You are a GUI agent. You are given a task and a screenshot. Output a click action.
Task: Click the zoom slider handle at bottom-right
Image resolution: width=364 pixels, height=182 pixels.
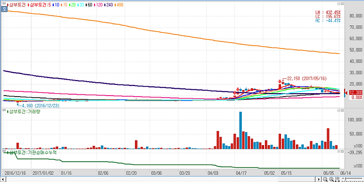pyautogui.click(x=346, y=179)
